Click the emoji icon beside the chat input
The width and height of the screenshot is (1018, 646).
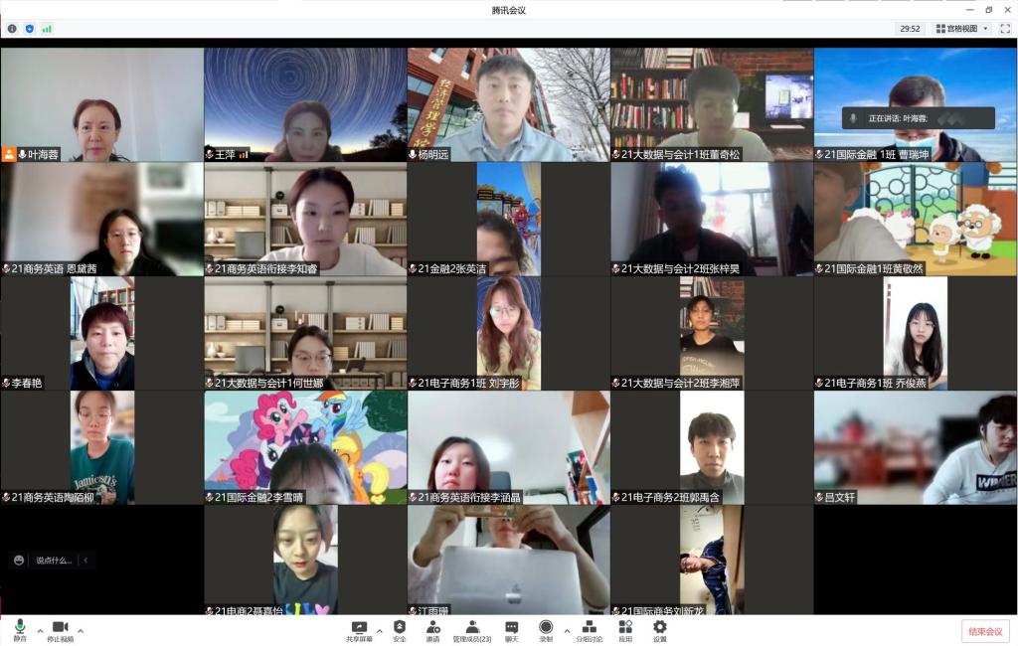tap(19, 561)
